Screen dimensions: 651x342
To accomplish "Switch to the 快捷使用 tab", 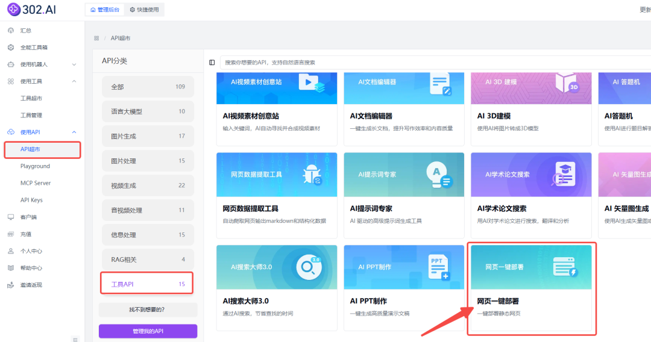I will click(144, 10).
